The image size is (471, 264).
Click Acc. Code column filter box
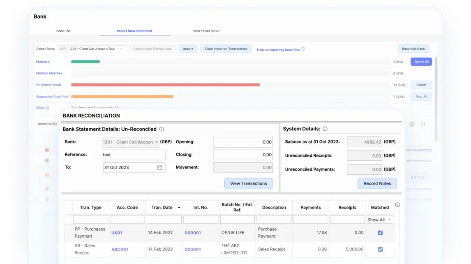[127, 220]
